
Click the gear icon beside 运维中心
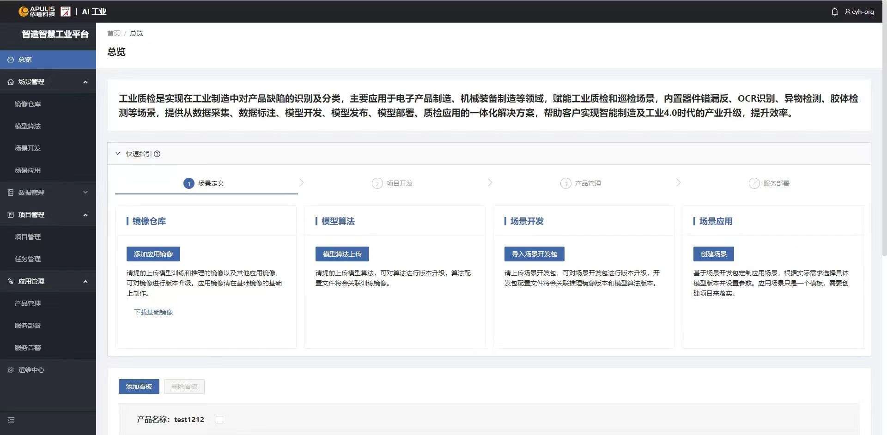11,370
